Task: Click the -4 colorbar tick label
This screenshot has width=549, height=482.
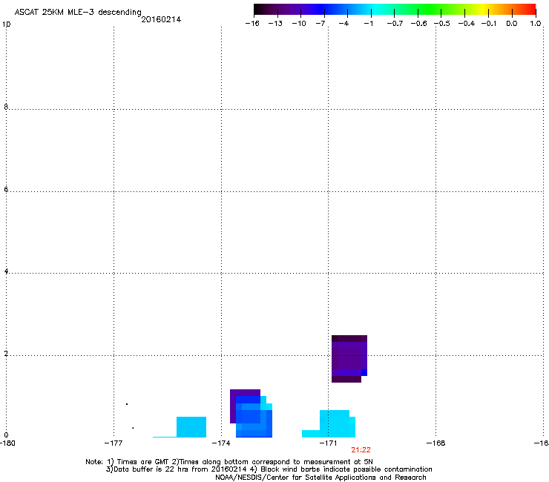Action: 343,24
